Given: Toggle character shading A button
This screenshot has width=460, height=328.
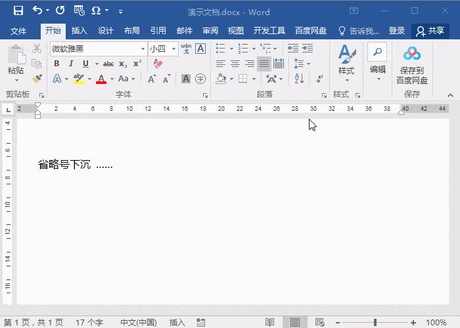Looking at the screenshot, I should point(186,79).
